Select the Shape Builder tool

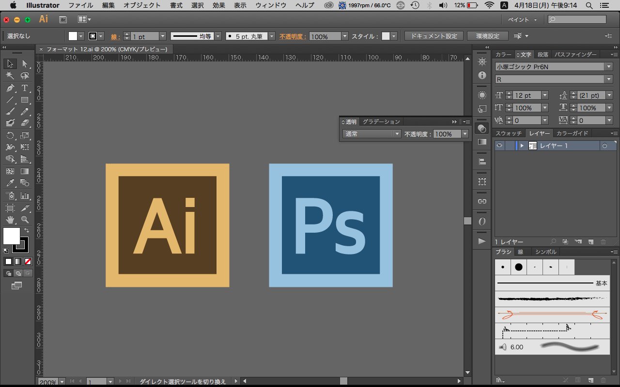[x=10, y=159]
